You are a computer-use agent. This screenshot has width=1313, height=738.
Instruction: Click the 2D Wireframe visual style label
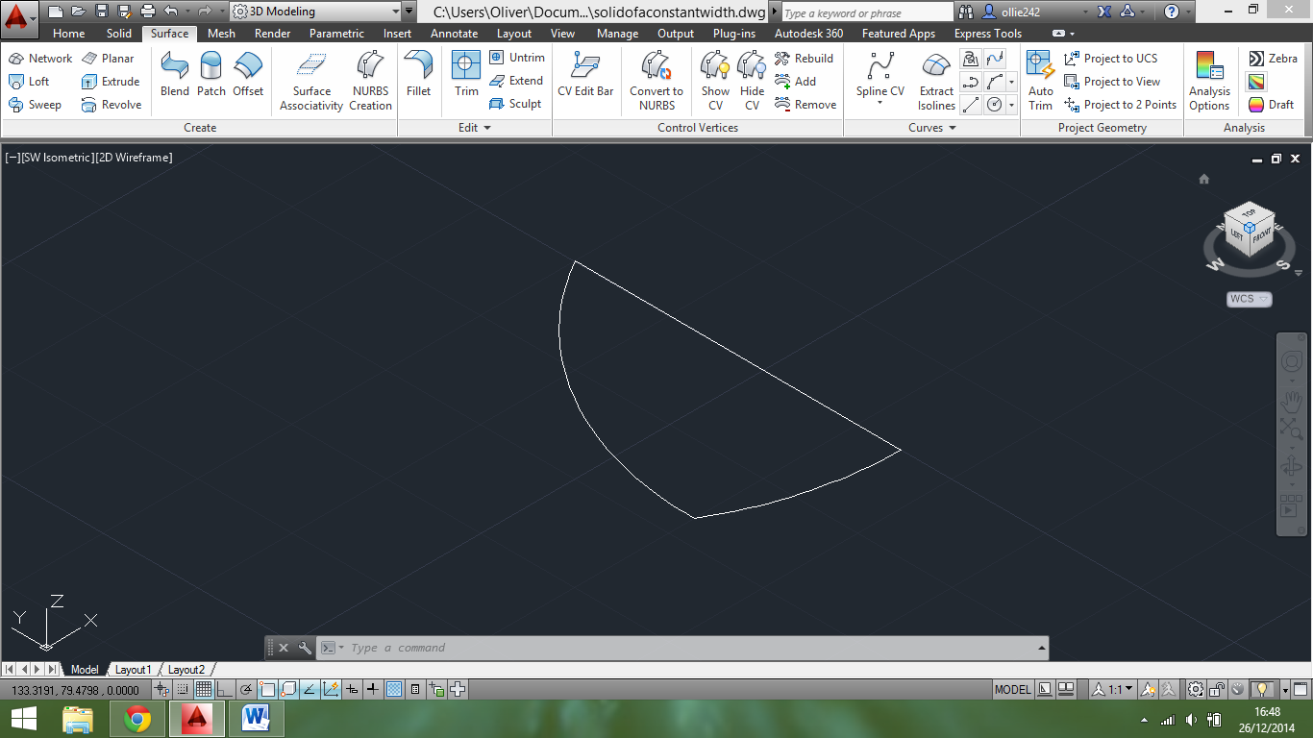point(134,158)
